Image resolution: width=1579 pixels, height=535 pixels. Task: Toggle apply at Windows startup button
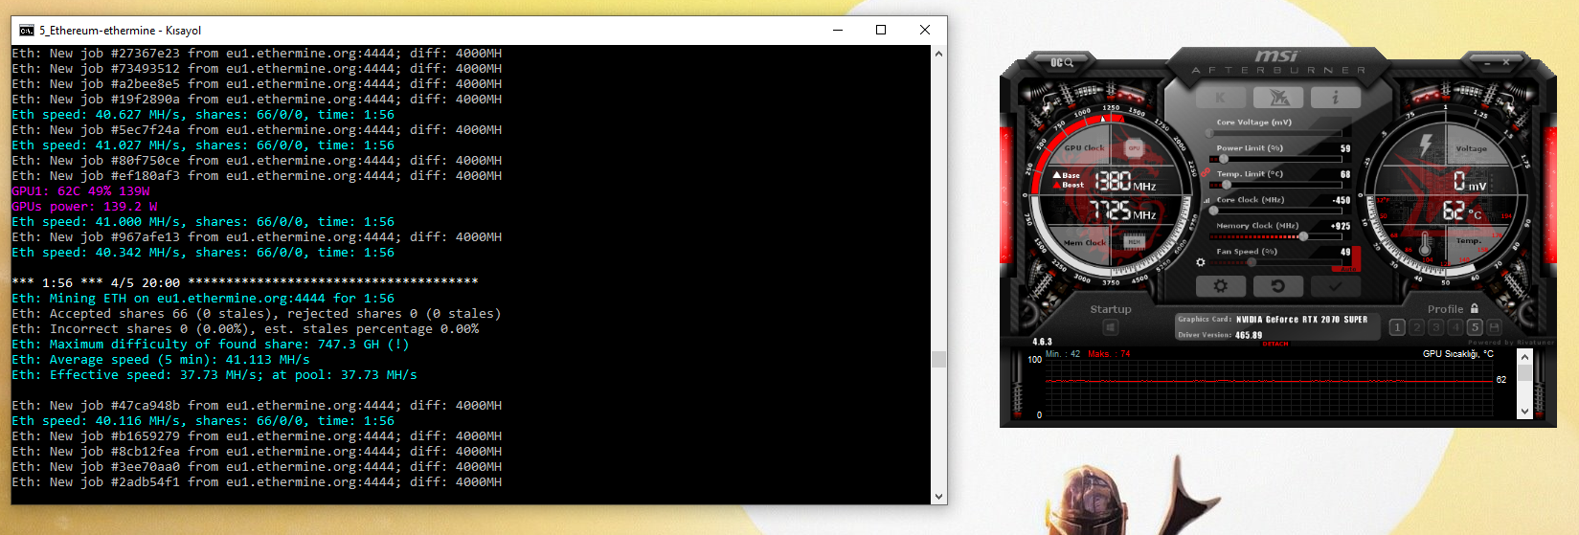pos(1111,327)
